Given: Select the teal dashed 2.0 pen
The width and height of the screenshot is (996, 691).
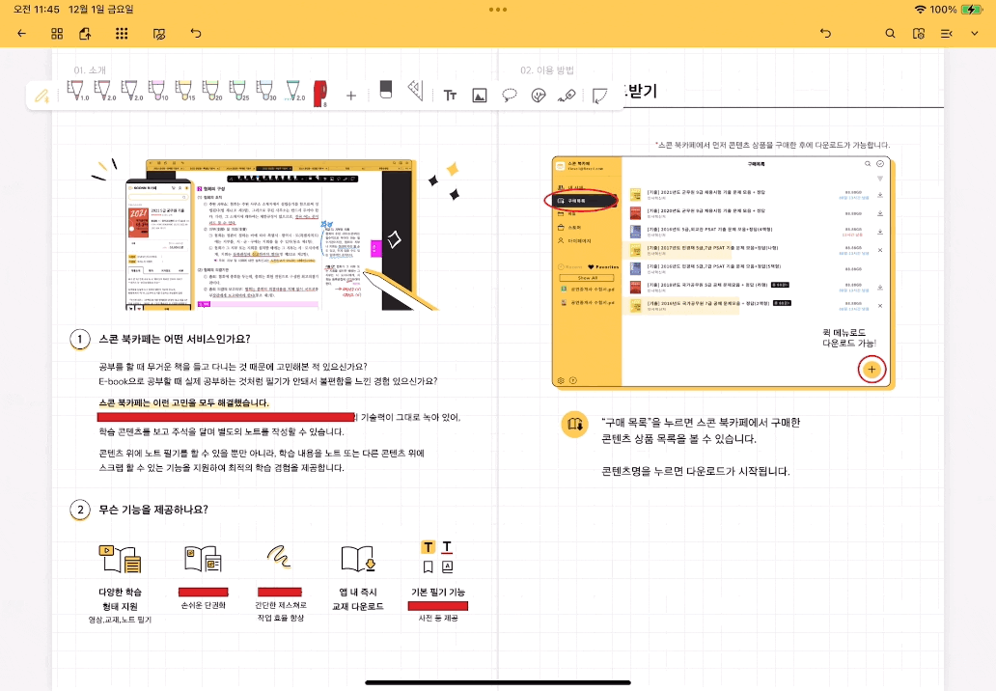Looking at the screenshot, I should tap(294, 91).
